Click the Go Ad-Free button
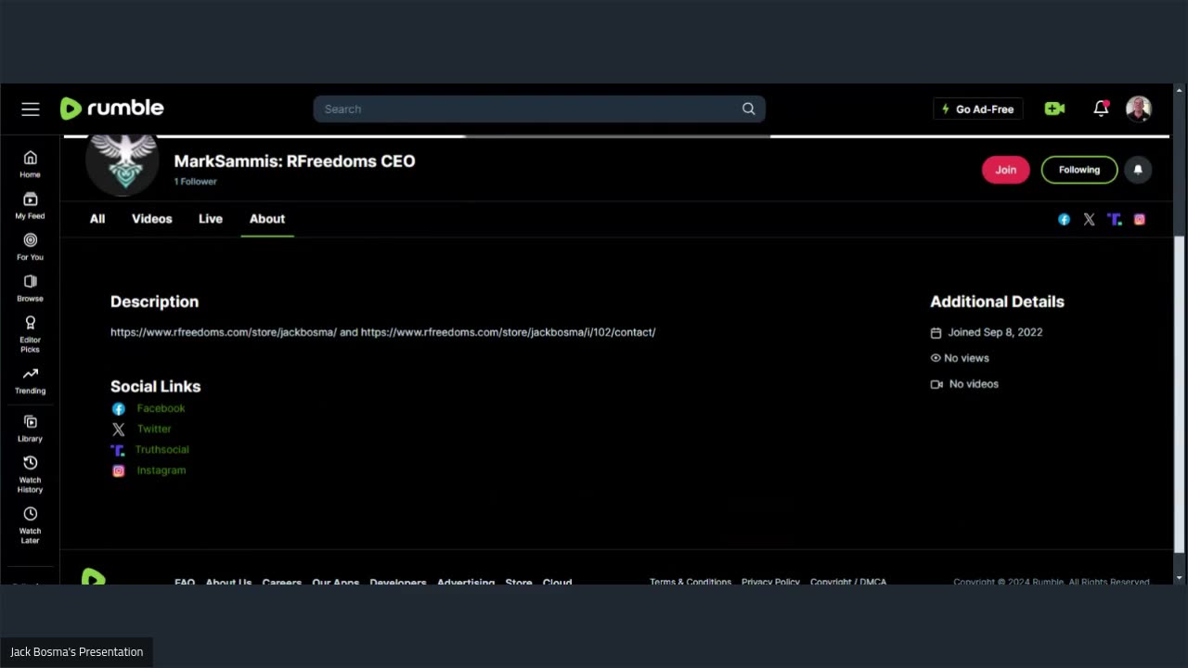This screenshot has width=1188, height=668. click(x=977, y=109)
